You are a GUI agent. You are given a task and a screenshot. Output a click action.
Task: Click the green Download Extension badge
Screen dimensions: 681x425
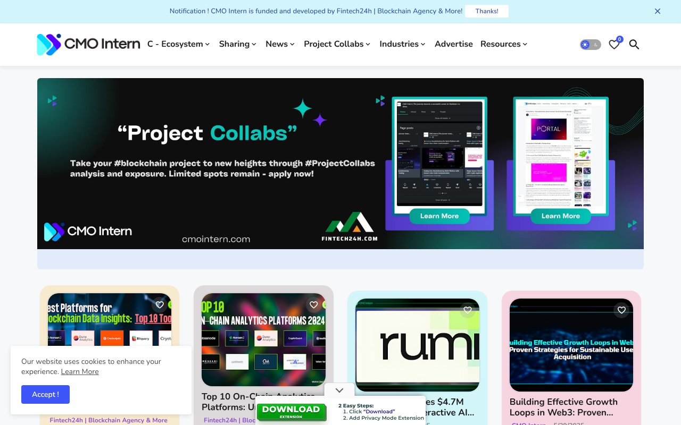pos(291,412)
